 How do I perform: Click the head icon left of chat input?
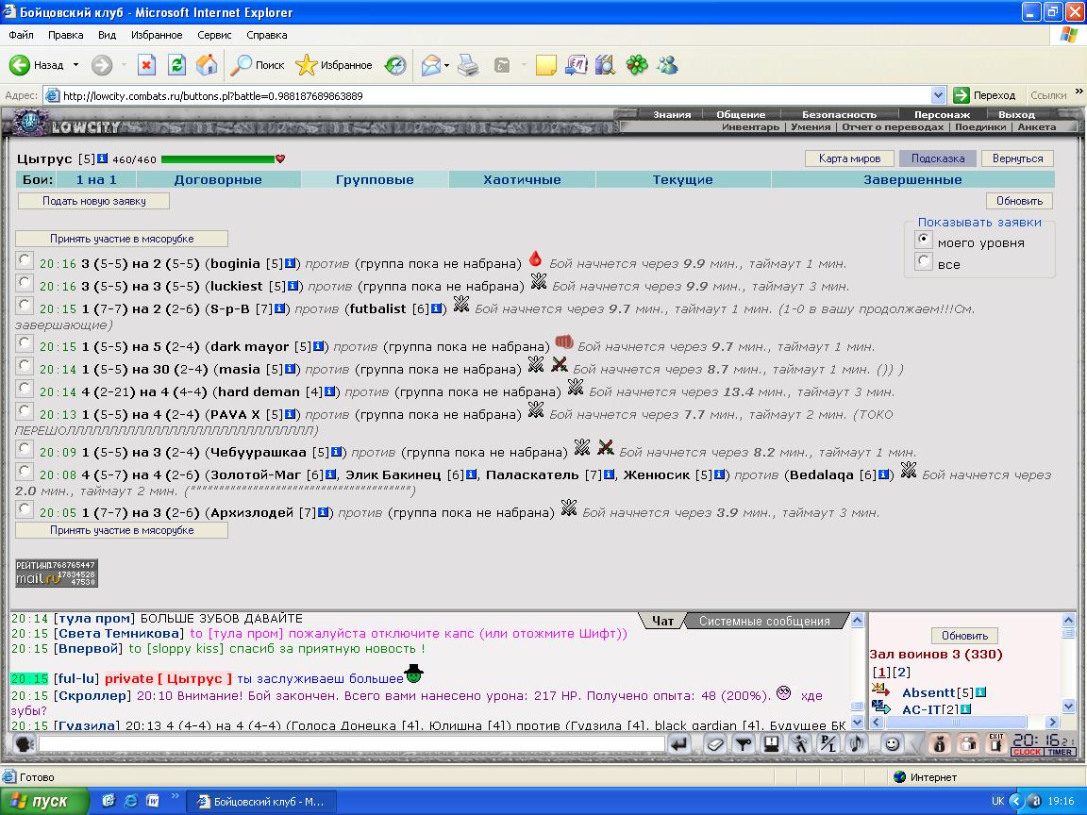pyautogui.click(x=25, y=744)
